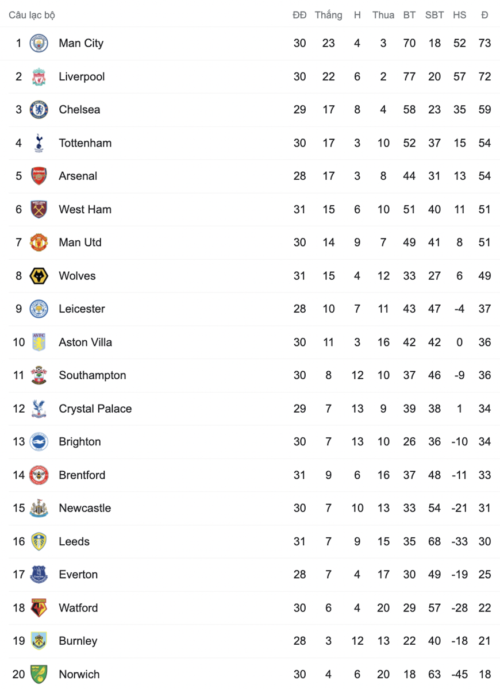Viewport: 500px width, 689px height.
Task: Click the Tottenham cockerel crest
Action: [x=39, y=143]
